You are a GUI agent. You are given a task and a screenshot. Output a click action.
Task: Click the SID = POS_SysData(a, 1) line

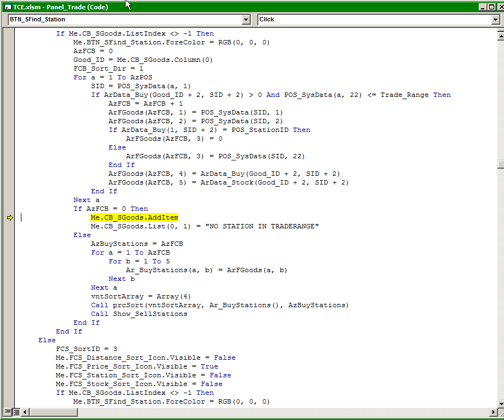tap(141, 86)
